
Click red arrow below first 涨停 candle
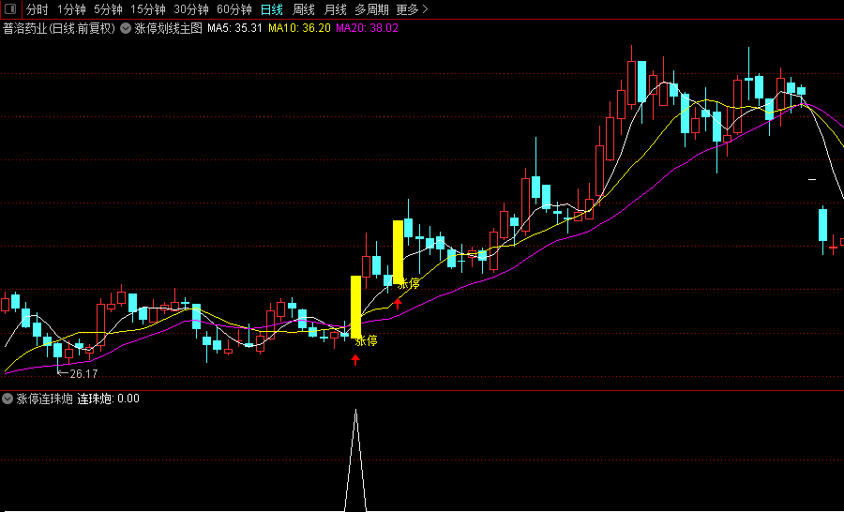coord(355,360)
